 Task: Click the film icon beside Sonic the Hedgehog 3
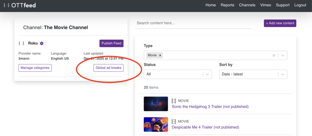coord(174,101)
